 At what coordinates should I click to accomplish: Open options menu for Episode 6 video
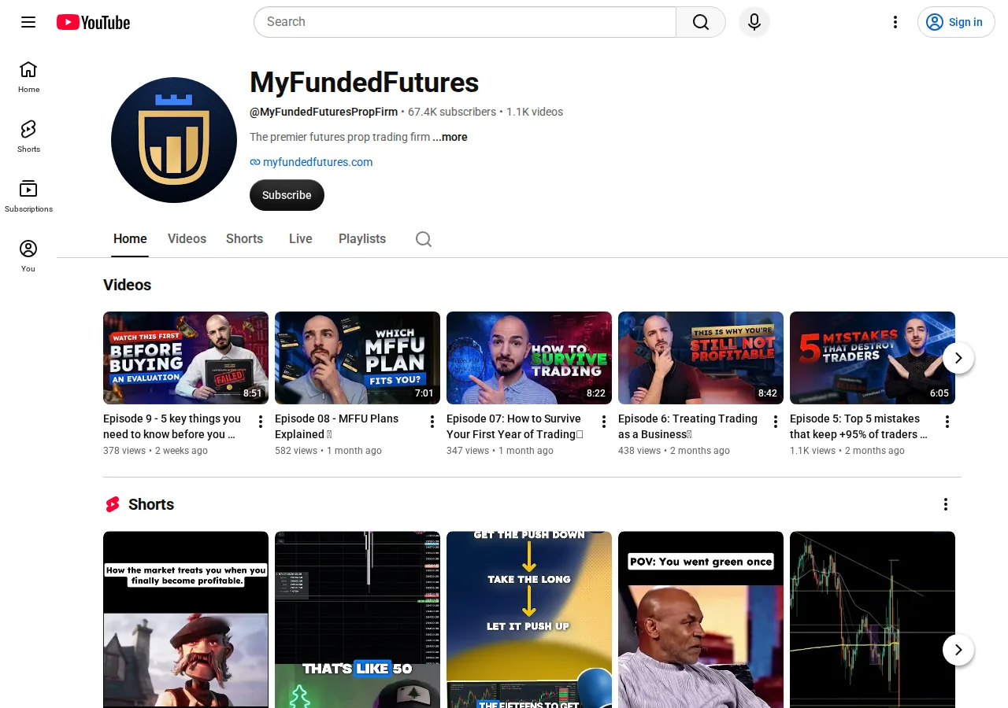[776, 422]
